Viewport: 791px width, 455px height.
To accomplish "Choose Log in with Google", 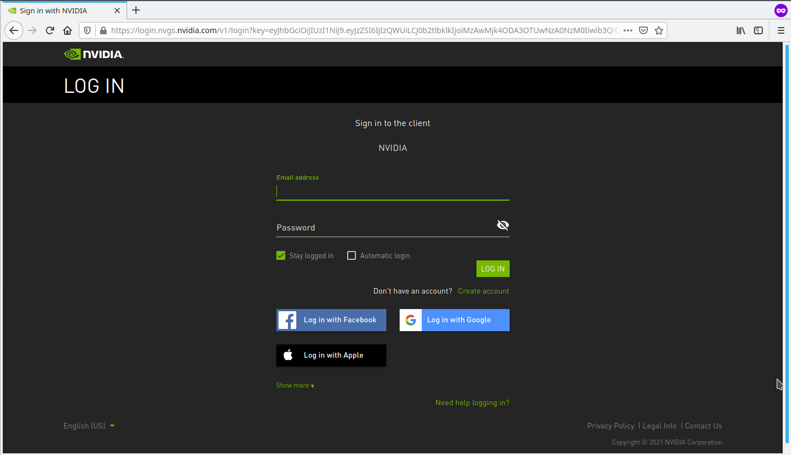I will click(x=454, y=320).
